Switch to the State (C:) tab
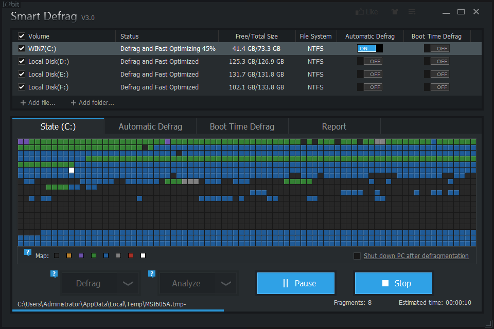494x329 pixels. coord(58,126)
